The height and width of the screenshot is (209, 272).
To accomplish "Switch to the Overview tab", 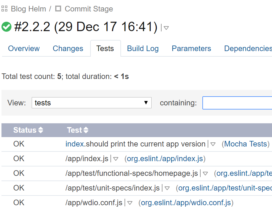I will (24, 48).
